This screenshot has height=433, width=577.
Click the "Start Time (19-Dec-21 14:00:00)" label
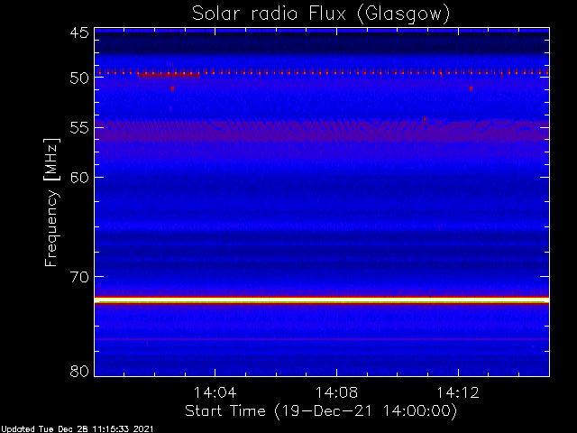point(321,411)
